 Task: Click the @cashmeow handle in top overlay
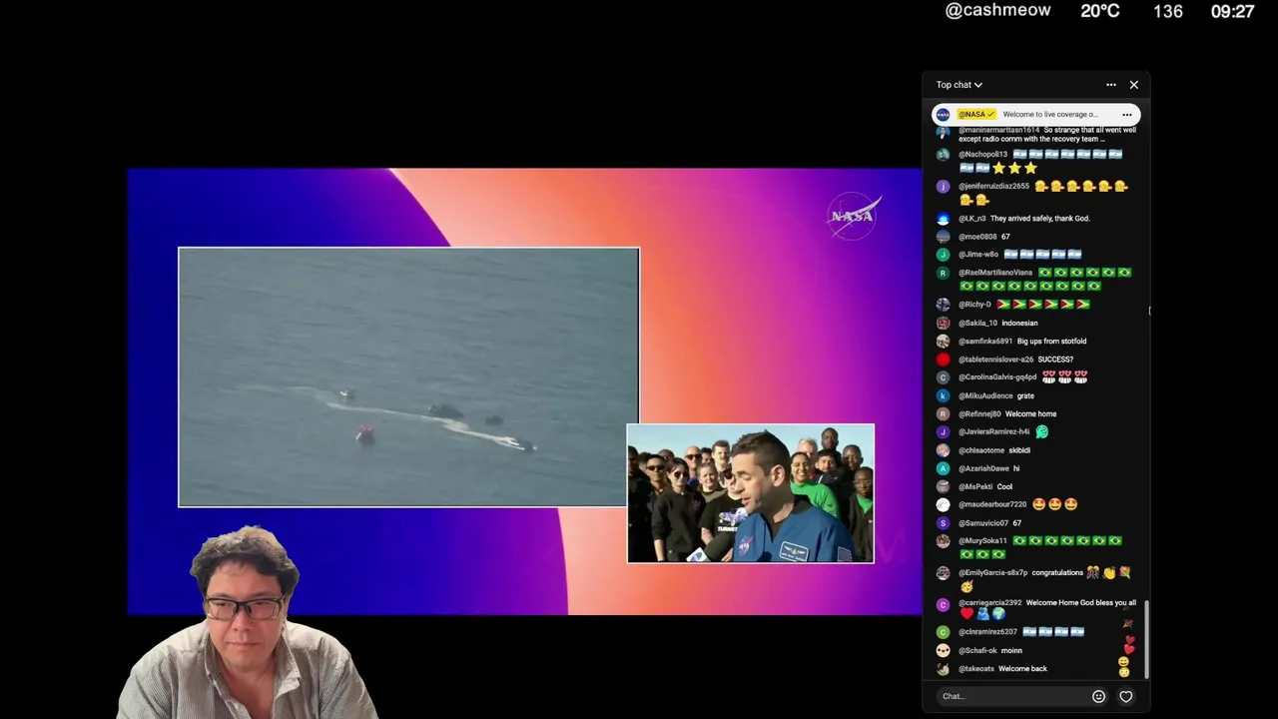pos(997,10)
